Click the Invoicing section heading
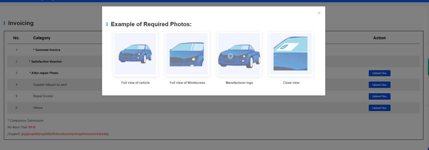 (21, 23)
